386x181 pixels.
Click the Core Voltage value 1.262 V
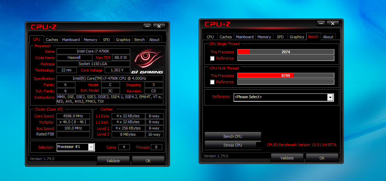pyautogui.click(x=117, y=70)
